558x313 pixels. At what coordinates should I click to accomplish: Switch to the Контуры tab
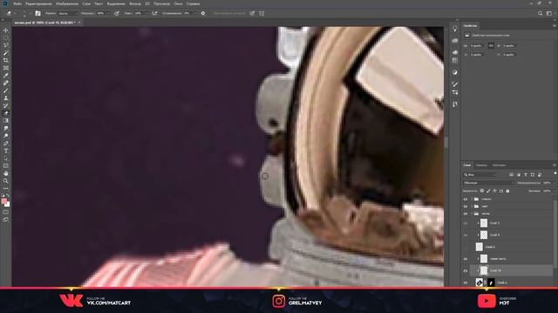(x=499, y=165)
